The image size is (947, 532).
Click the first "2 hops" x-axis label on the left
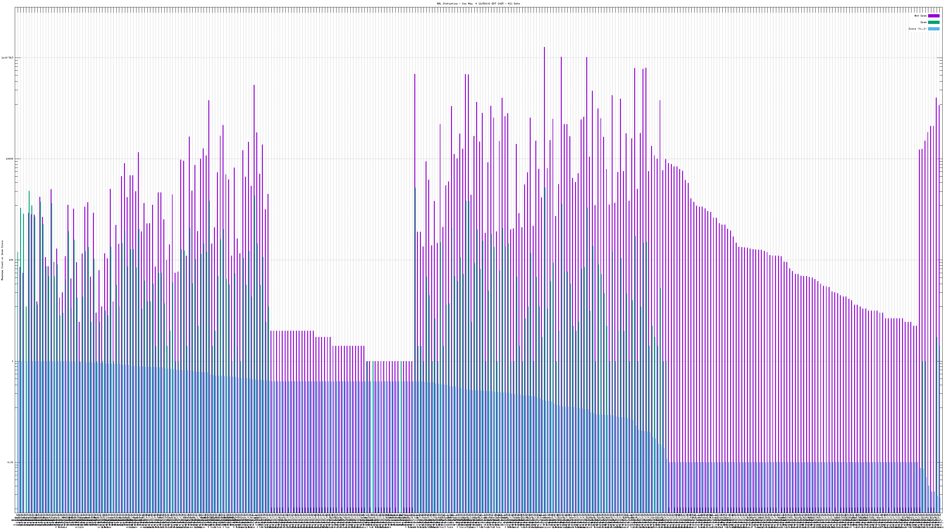pyautogui.click(x=61, y=527)
